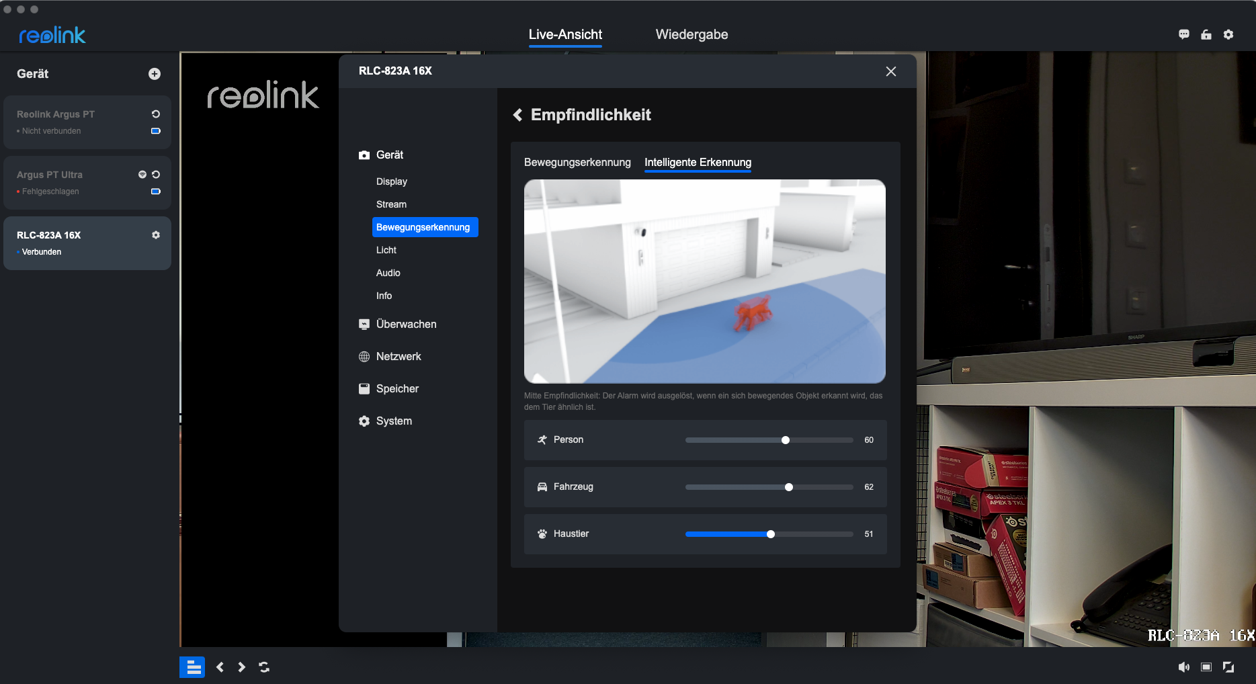The width and height of the screenshot is (1256, 684).
Task: Click the add device plus icon
Action: (155, 74)
